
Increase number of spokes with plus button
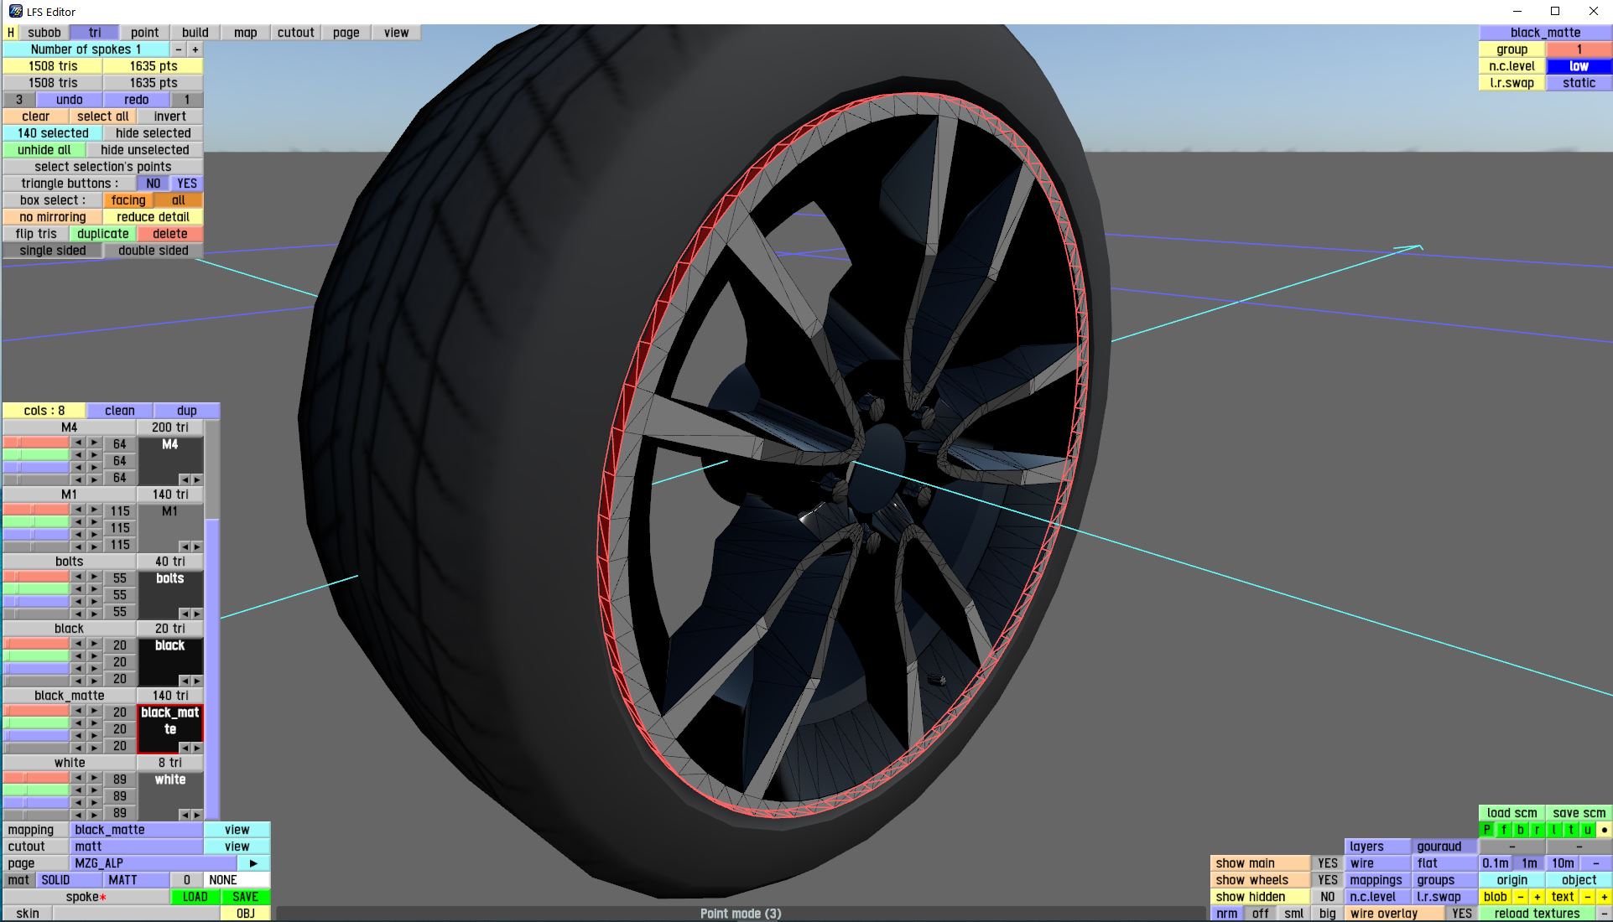click(195, 49)
